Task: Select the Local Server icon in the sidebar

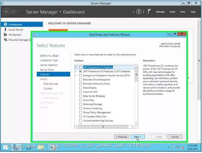Action: pyautogui.click(x=5, y=30)
